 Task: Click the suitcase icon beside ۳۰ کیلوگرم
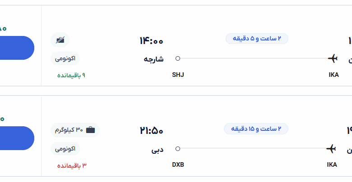point(90,130)
